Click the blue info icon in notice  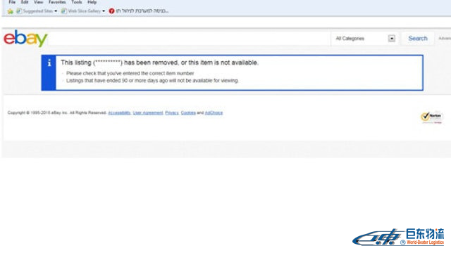coord(49,63)
